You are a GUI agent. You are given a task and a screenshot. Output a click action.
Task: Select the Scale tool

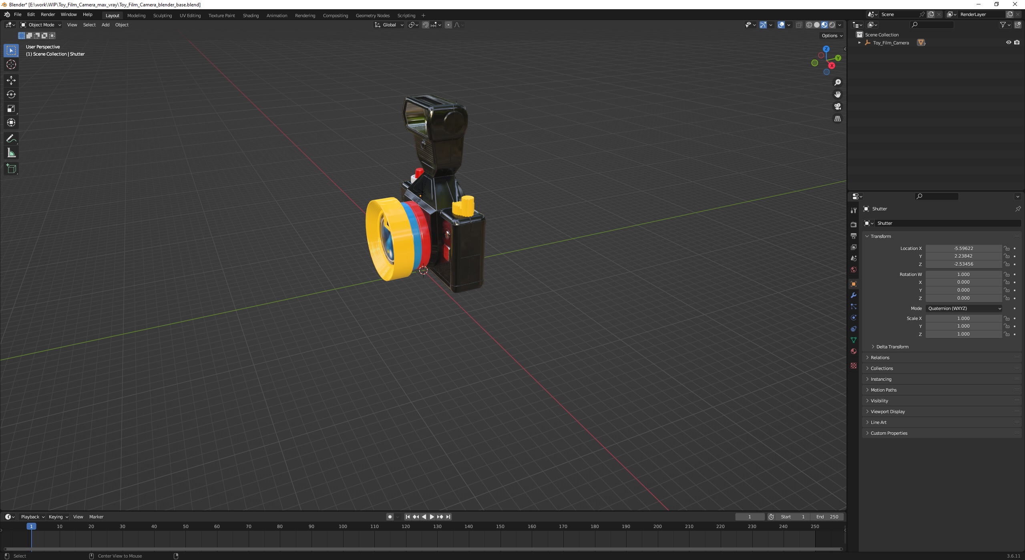click(x=11, y=108)
